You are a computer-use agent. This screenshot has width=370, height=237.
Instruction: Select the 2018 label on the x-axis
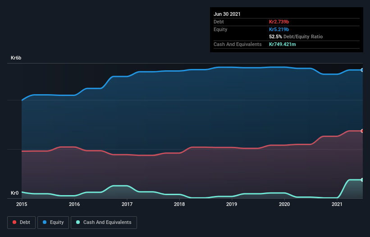click(x=179, y=204)
